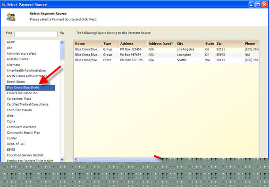This screenshot has width=269, height=187.
Task: Click the Seattle city cell
Action: click(182, 60)
